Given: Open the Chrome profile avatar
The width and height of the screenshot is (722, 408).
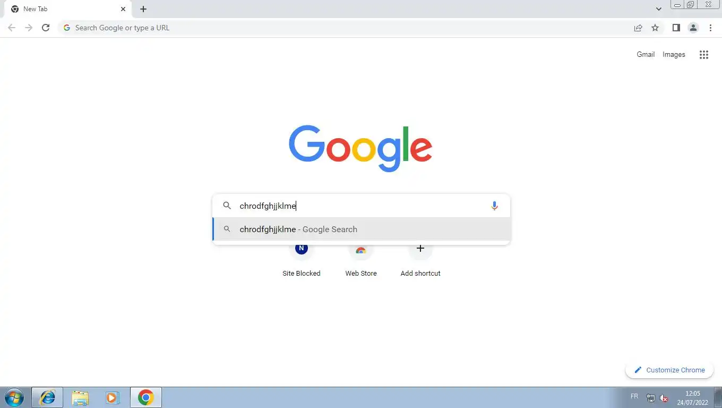Looking at the screenshot, I should [x=693, y=28].
